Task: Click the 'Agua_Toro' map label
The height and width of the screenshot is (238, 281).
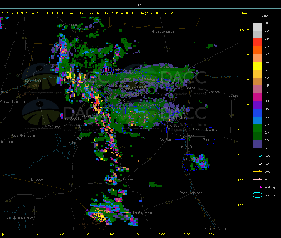Action: (x=33, y=81)
